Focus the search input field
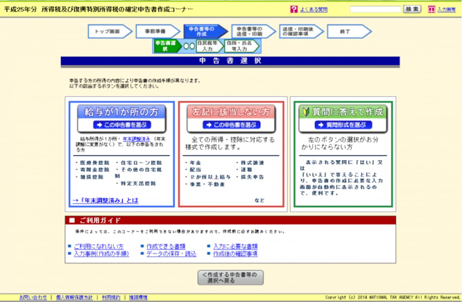Viewport: 462px width, 302px height. [x=376, y=9]
